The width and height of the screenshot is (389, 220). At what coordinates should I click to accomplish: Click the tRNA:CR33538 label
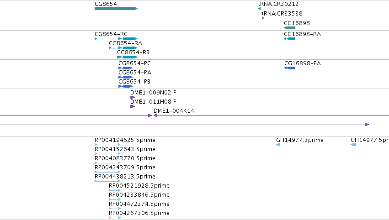point(282,13)
